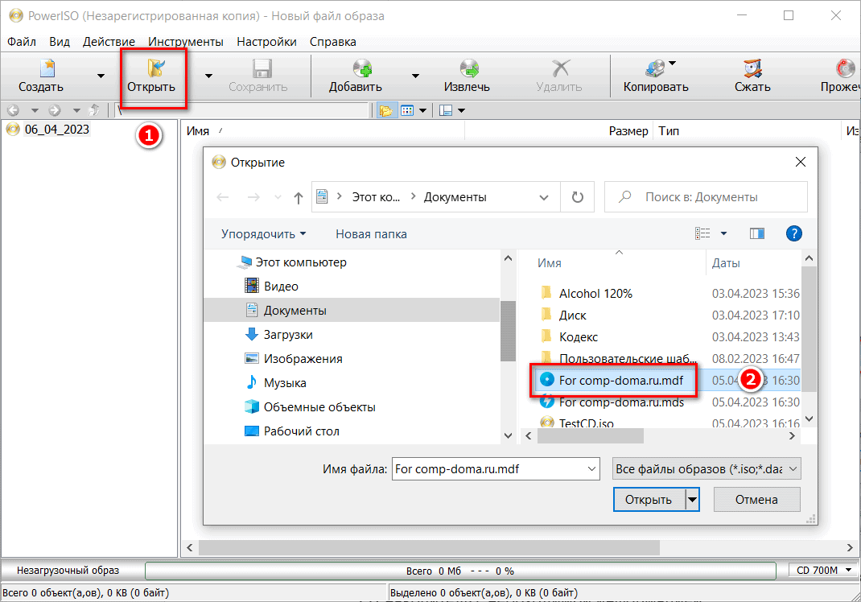Click the navigation back arrow in PowerISO
Image resolution: width=861 pixels, height=602 pixels.
click(13, 110)
